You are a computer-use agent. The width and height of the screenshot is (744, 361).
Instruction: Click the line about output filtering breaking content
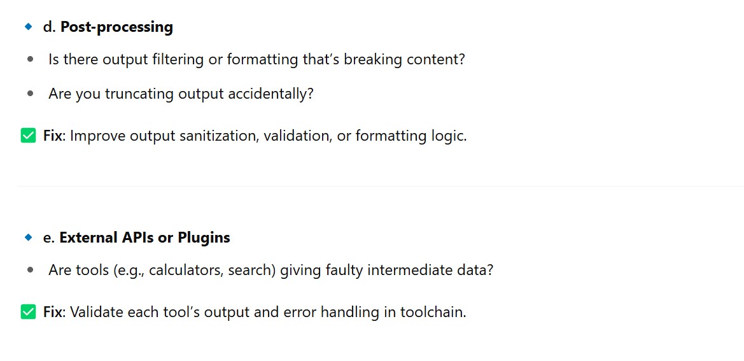(x=256, y=59)
